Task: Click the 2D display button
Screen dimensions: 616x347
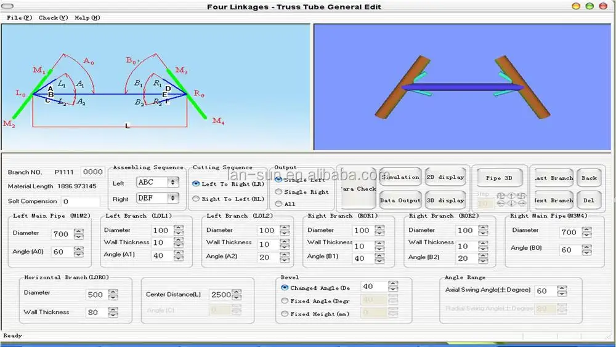Action: point(445,177)
